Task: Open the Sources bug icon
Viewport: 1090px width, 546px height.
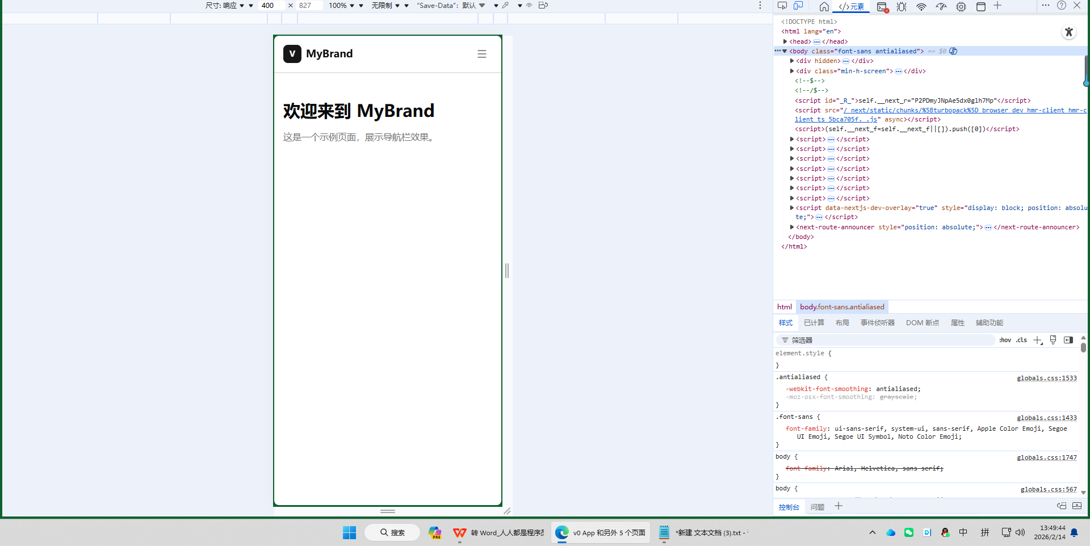Action: (902, 6)
